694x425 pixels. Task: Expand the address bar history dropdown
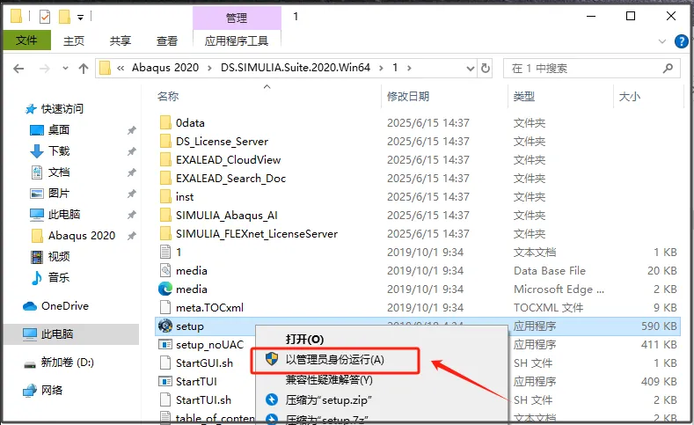coord(471,69)
